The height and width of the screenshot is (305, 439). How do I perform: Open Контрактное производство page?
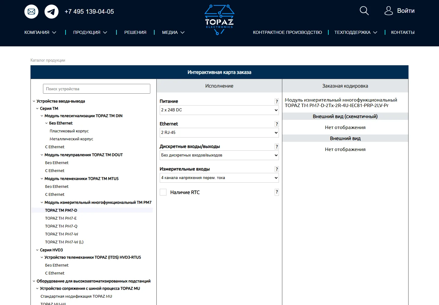(x=287, y=32)
